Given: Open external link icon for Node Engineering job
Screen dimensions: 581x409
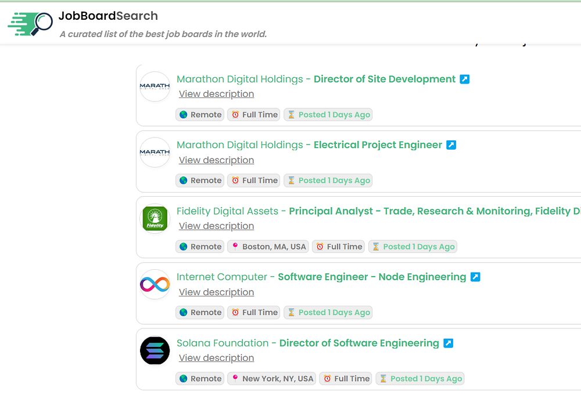Looking at the screenshot, I should (x=475, y=277).
